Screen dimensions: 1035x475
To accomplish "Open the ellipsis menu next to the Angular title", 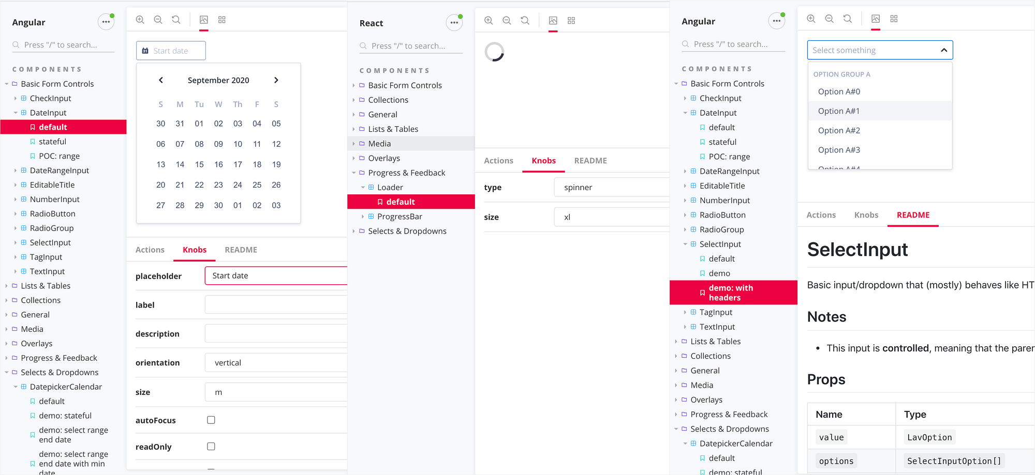I will tap(106, 22).
